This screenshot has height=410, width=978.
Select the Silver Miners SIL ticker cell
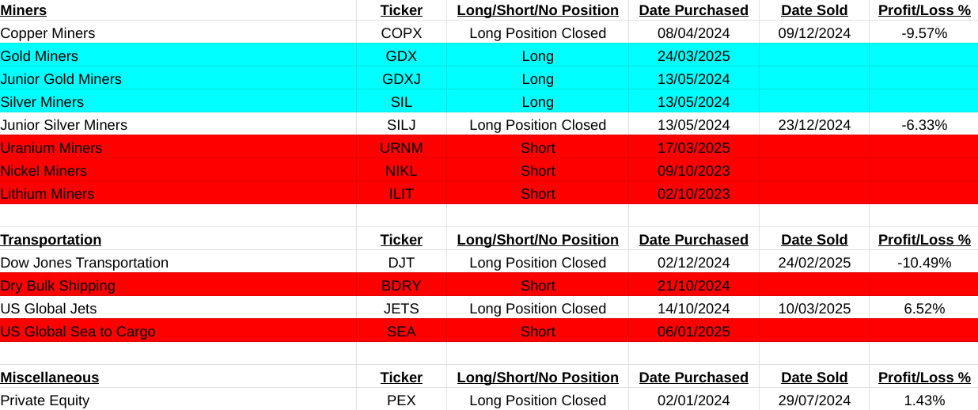click(401, 102)
